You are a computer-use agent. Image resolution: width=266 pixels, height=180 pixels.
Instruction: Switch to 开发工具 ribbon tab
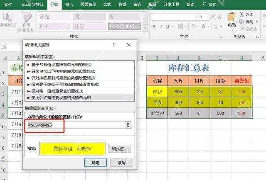171,4
